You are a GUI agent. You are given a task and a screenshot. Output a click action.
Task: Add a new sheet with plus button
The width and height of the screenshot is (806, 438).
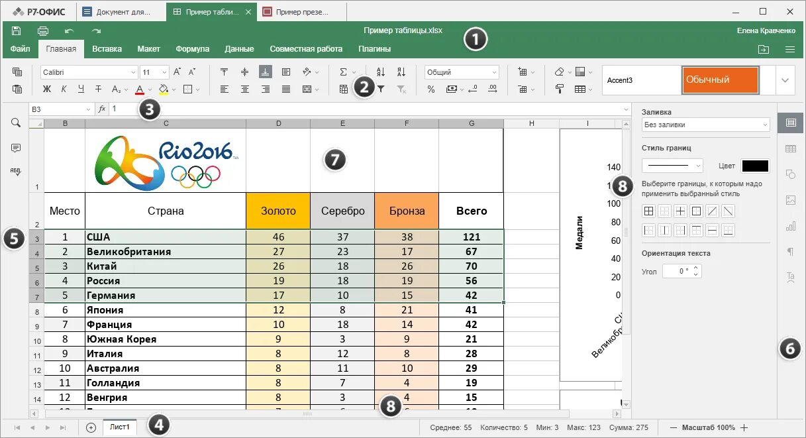pos(91,428)
